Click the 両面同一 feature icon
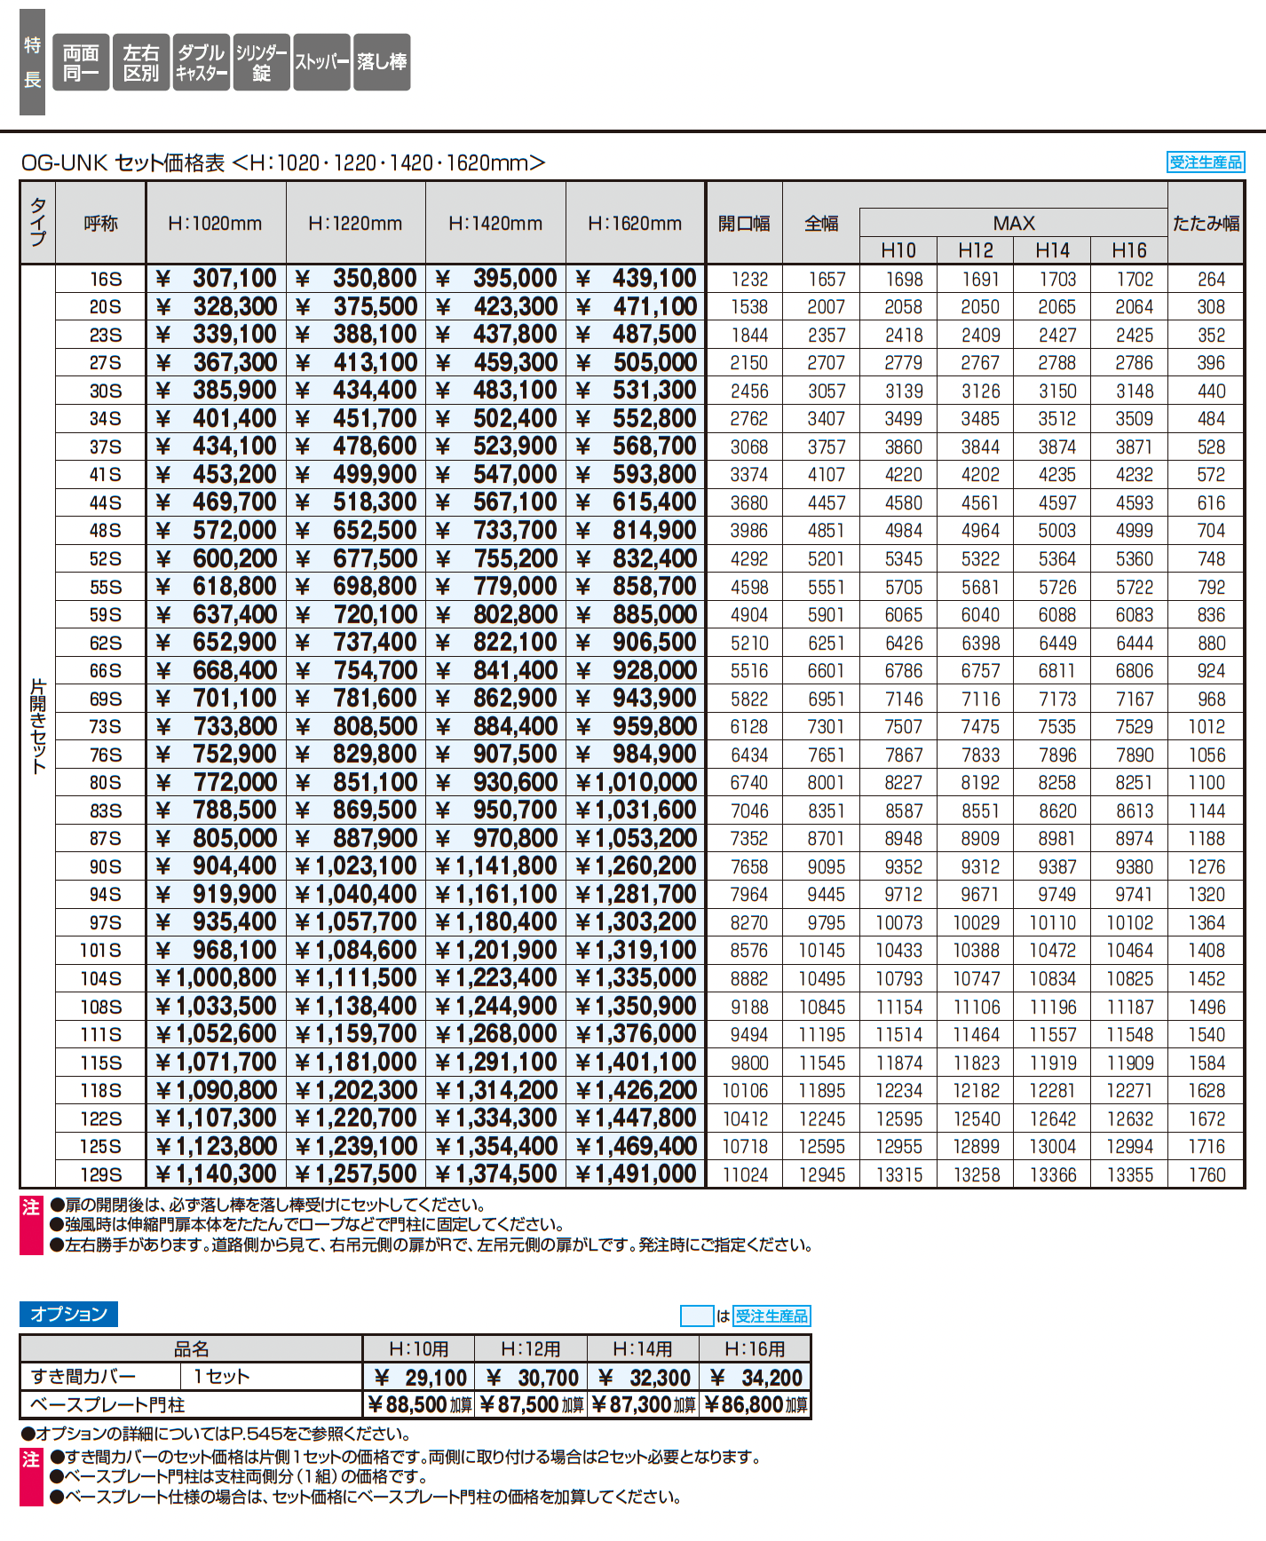 click(81, 62)
